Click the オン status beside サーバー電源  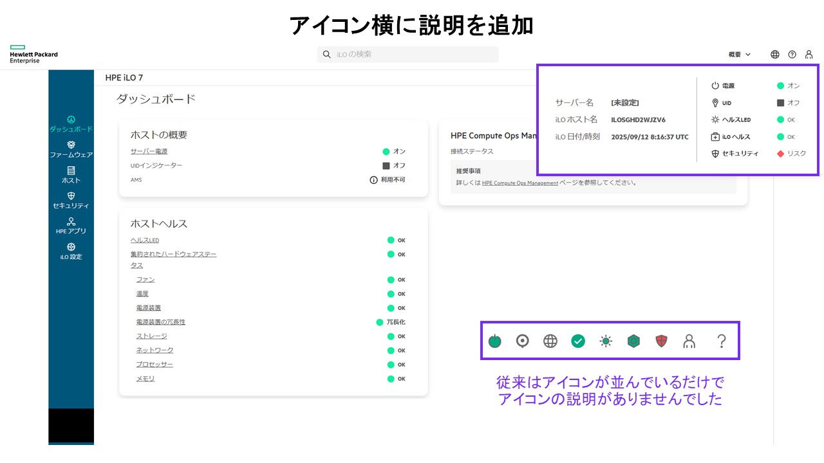394,152
